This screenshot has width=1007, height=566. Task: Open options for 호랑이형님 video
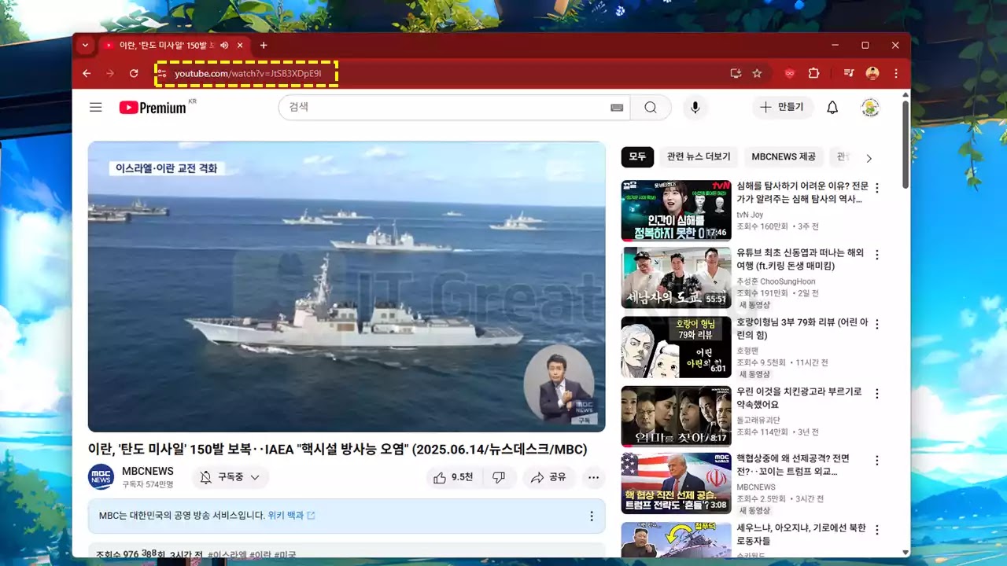[x=877, y=324]
